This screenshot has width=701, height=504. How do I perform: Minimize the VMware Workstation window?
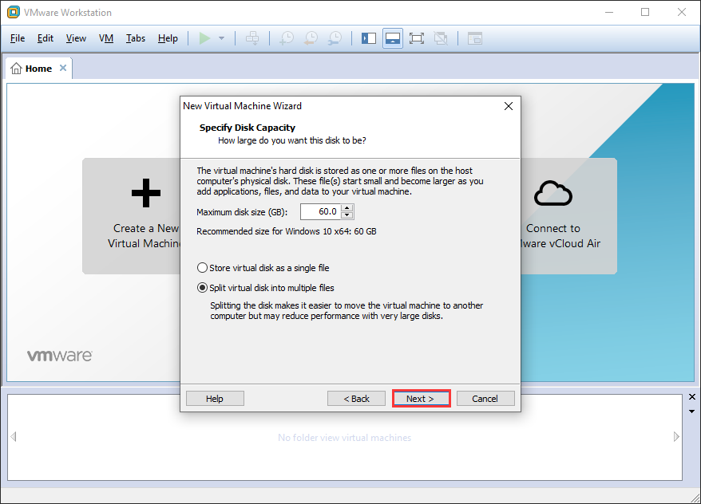[609, 13]
